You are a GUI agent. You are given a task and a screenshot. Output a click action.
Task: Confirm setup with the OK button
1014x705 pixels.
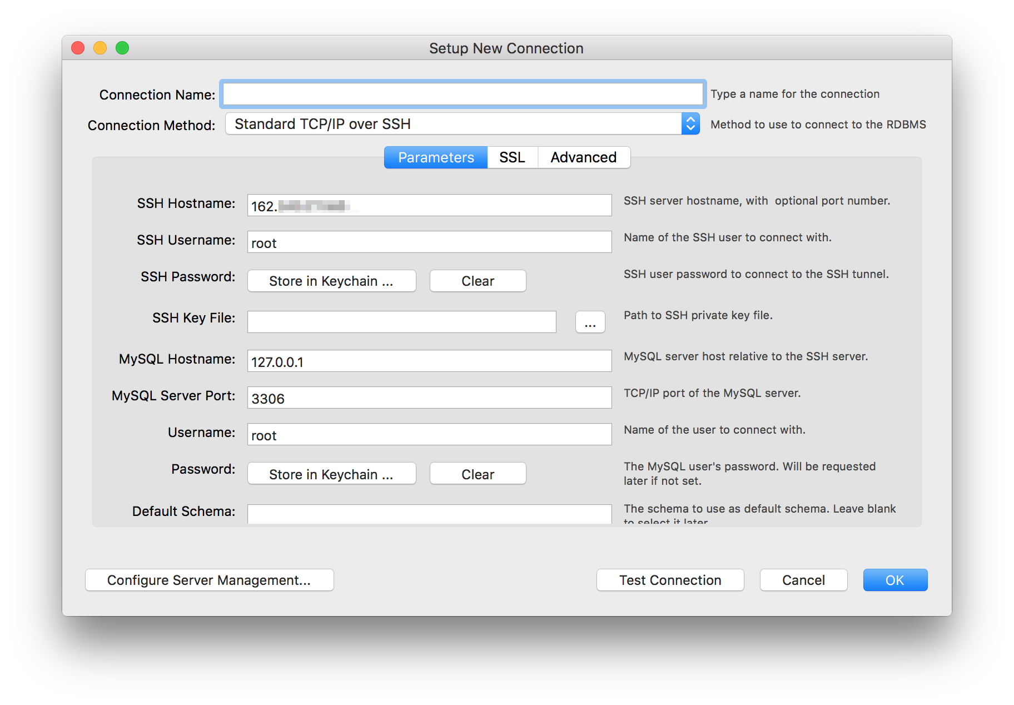point(894,580)
